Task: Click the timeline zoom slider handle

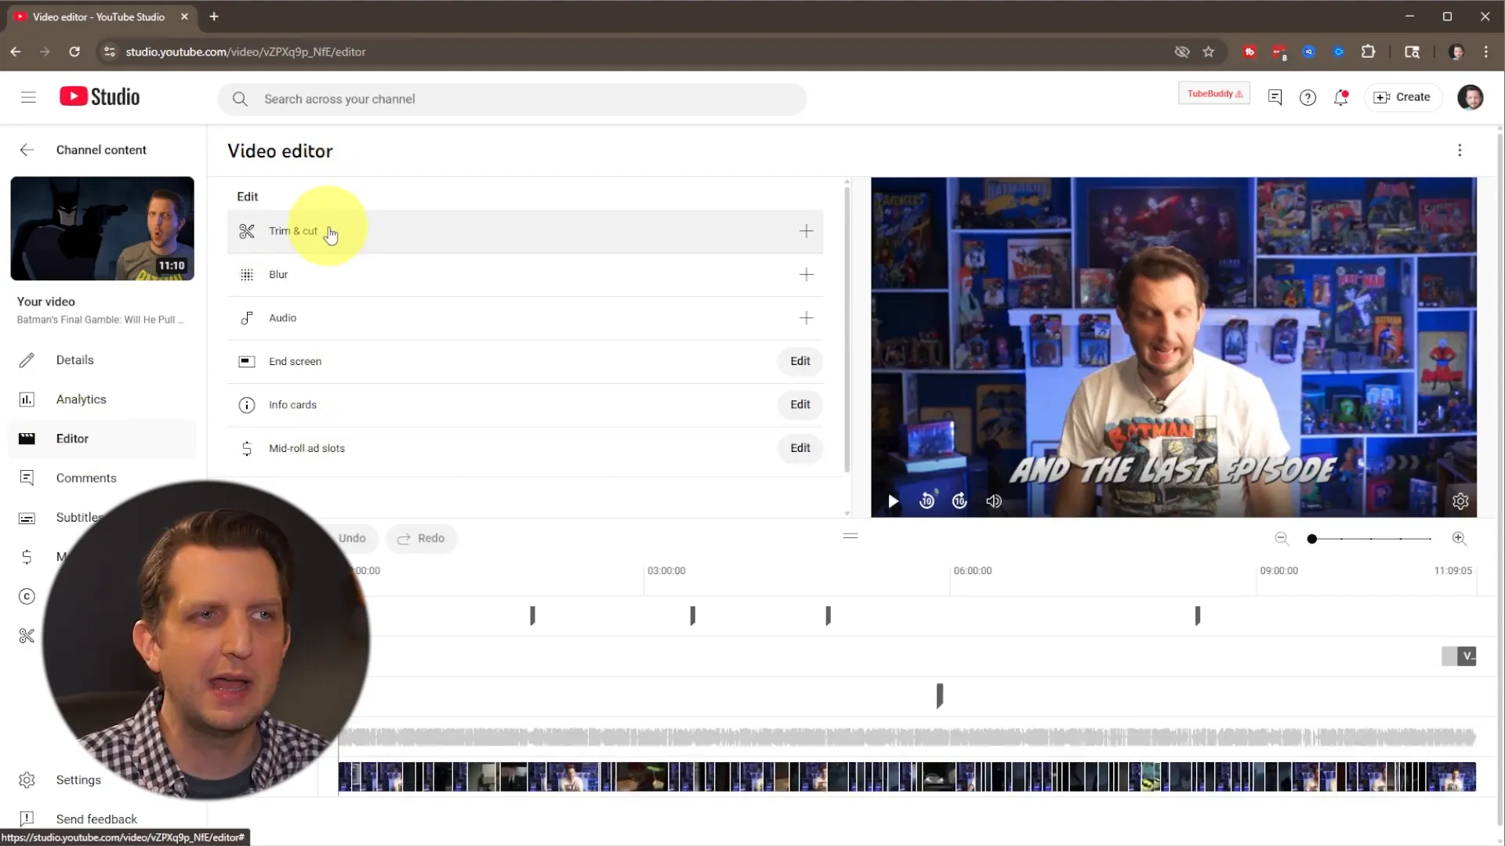Action: 1312,539
